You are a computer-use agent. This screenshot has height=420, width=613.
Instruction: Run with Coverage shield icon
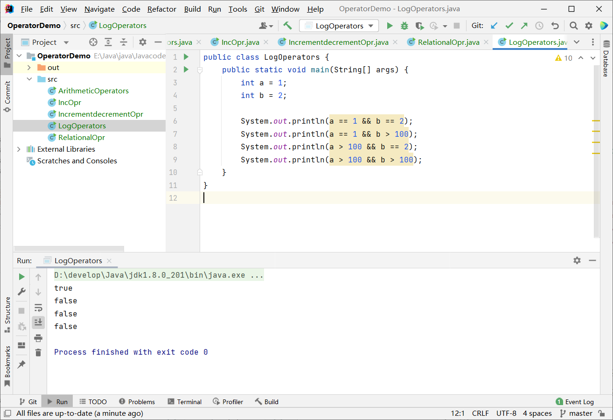pos(419,26)
